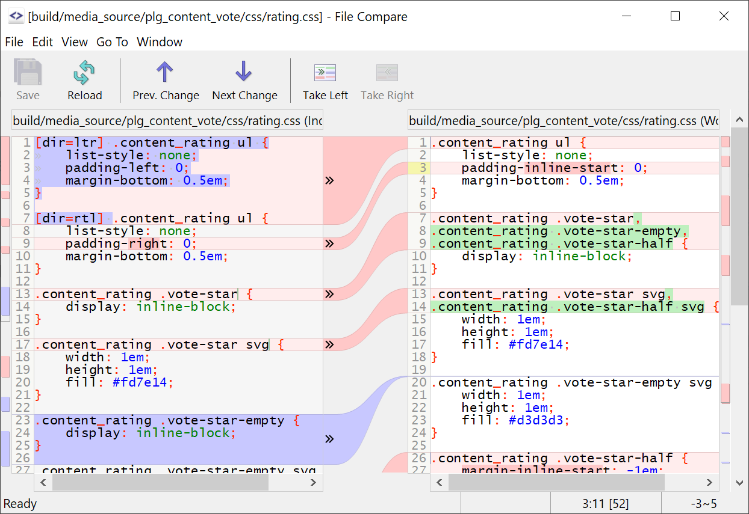Click the File Compare app icon in titlebar
749x514 pixels.
click(16, 16)
